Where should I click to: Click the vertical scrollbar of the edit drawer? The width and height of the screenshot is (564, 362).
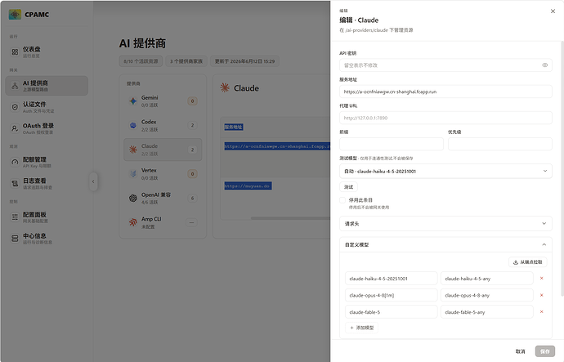pos(562,169)
